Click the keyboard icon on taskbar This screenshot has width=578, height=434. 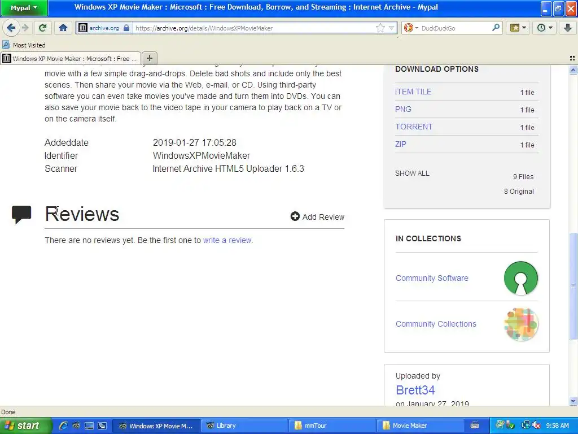coord(475,426)
